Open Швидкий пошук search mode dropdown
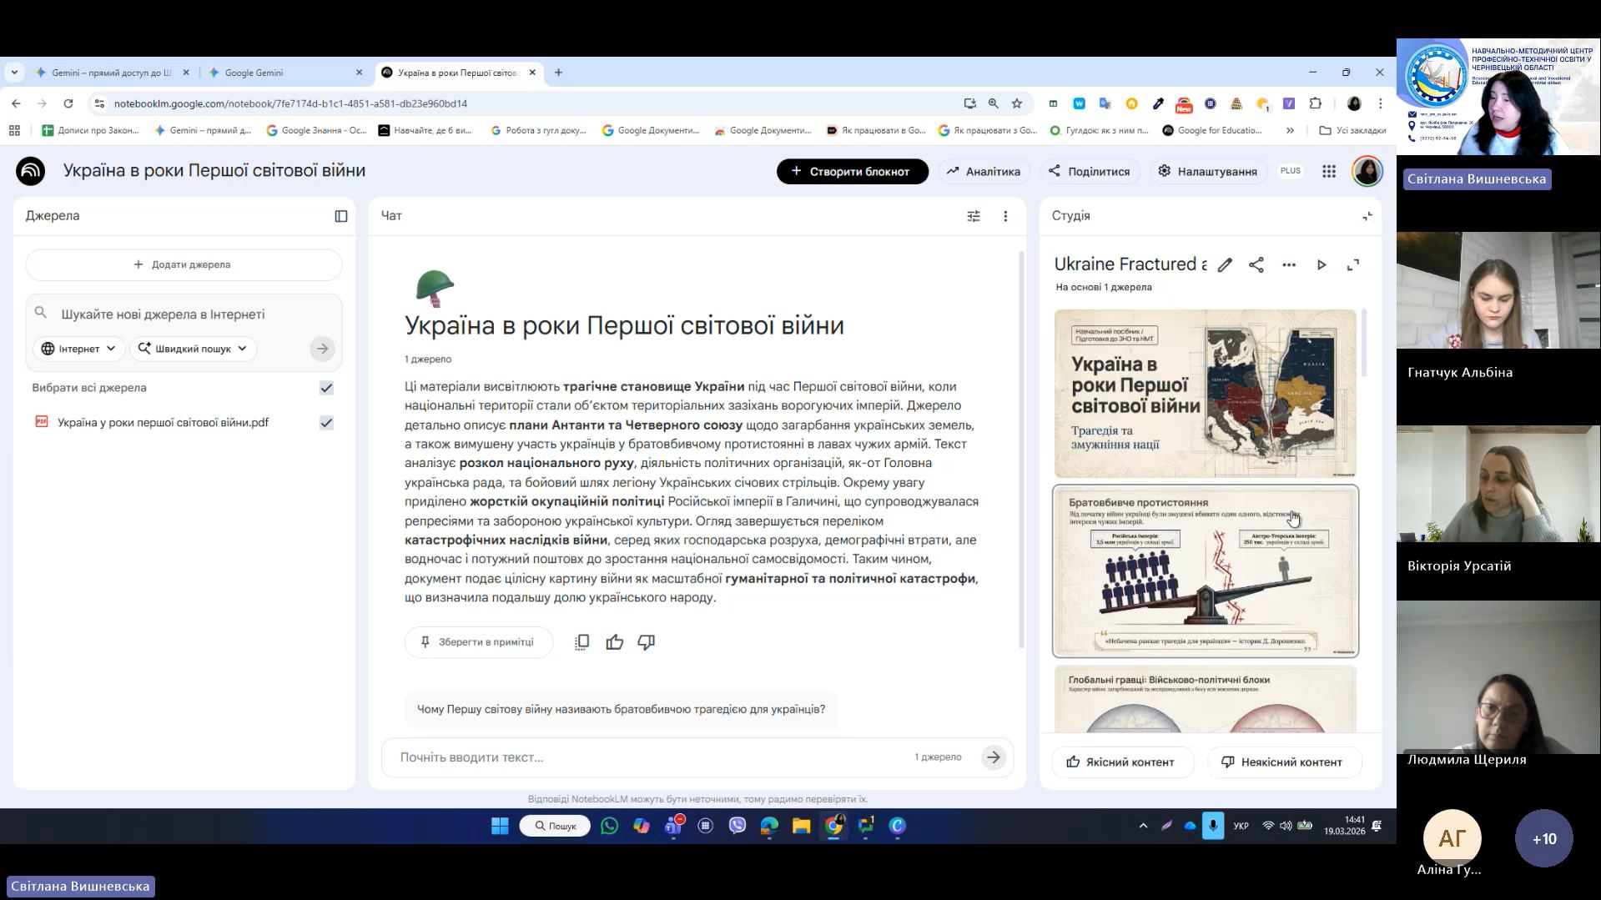This screenshot has height=900, width=1601. click(193, 349)
